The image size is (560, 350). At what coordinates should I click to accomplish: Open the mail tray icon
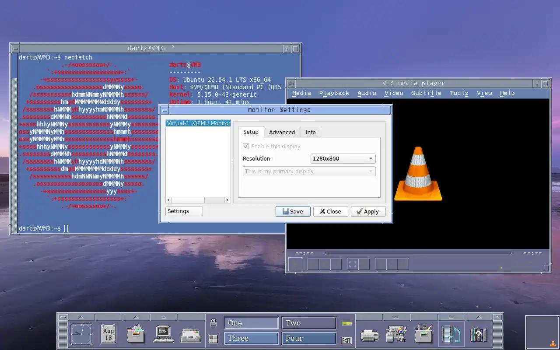click(191, 335)
